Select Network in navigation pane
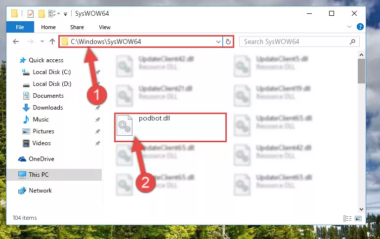 coord(40,191)
